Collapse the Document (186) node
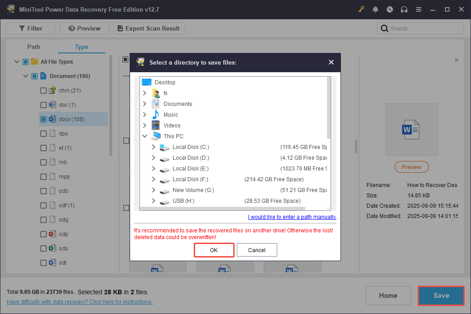 26,76
